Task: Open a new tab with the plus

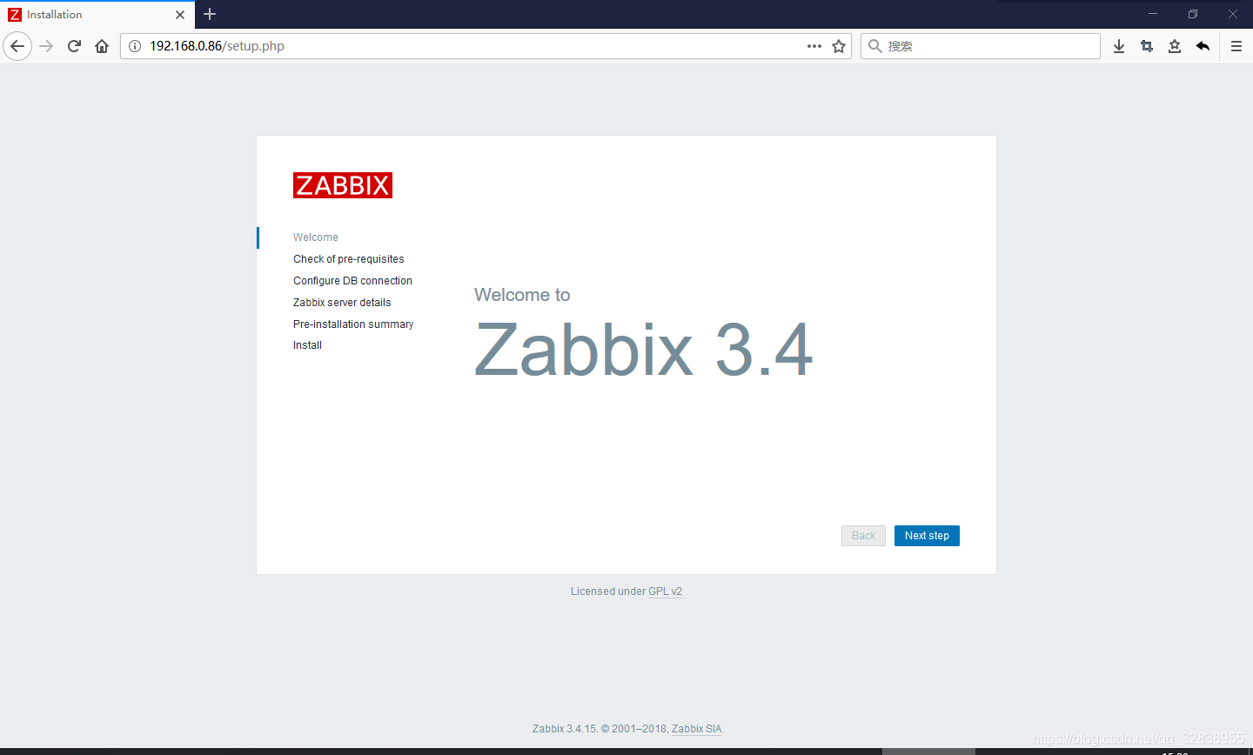Action: tap(210, 14)
